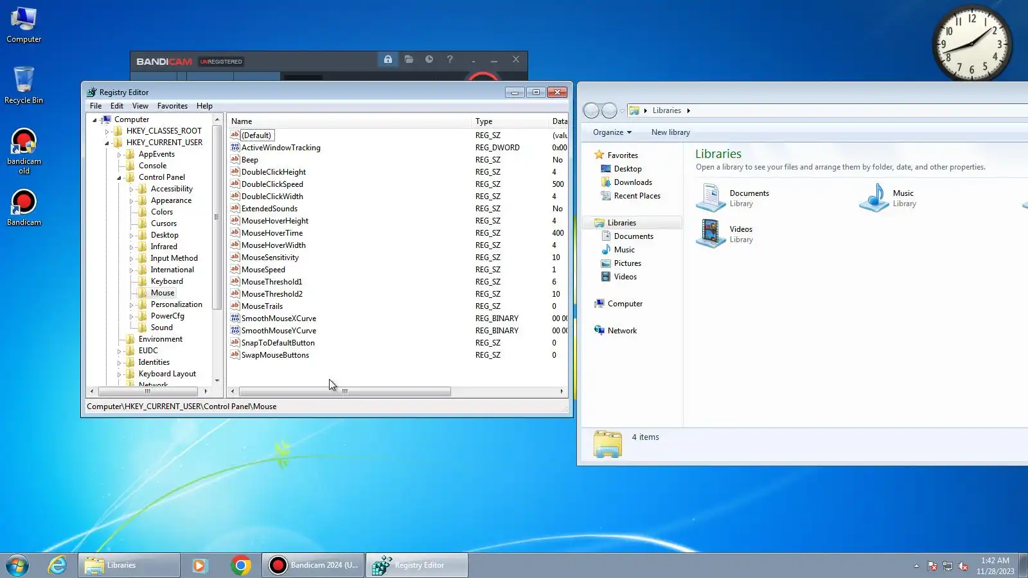Select ActiveWindowTracking DWORD value
Viewport: 1028px width, 578px height.
281,148
